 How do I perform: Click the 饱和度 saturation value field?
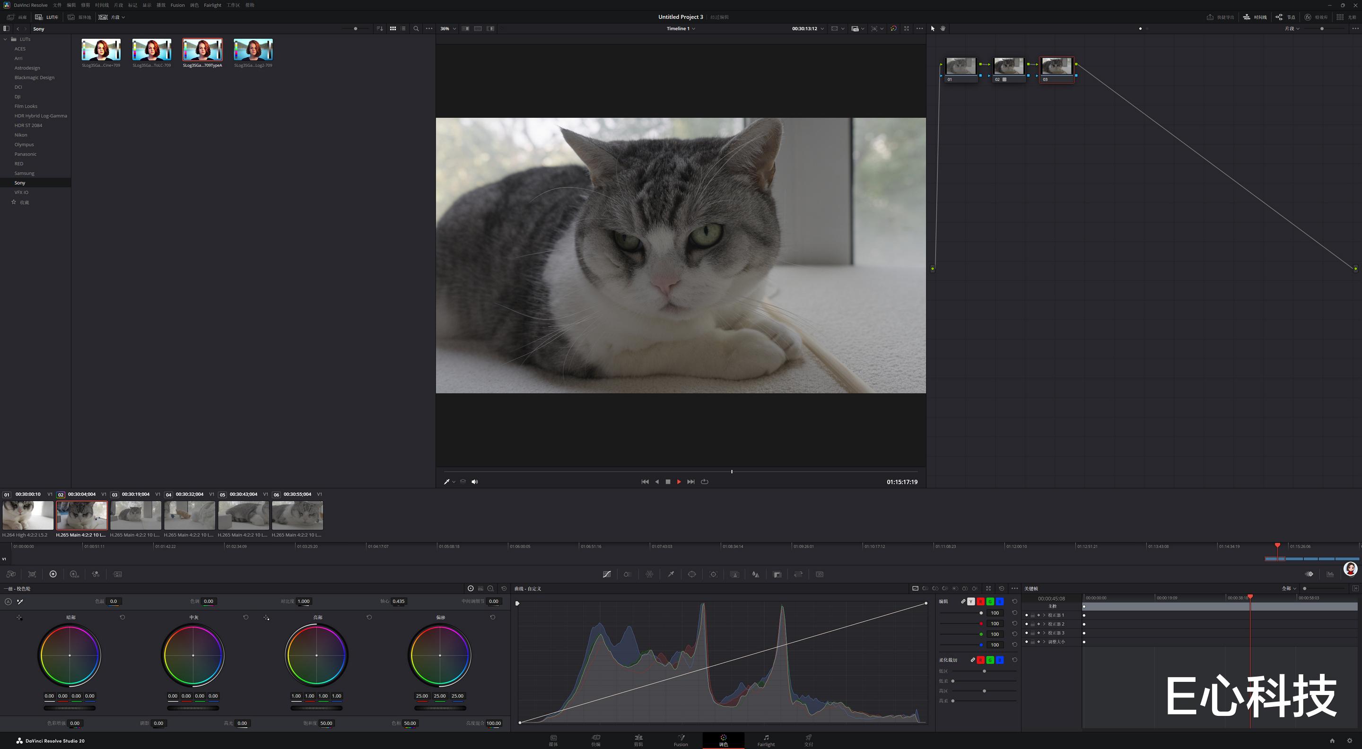326,723
